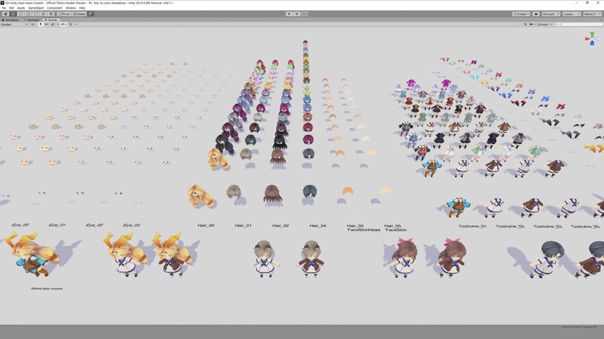This screenshot has height=339, width=604.
Task: Select character above Costume_01 label
Action: (x=458, y=207)
